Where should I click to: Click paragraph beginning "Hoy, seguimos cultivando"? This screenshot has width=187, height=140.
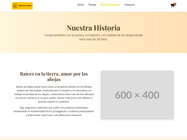coord(54,111)
